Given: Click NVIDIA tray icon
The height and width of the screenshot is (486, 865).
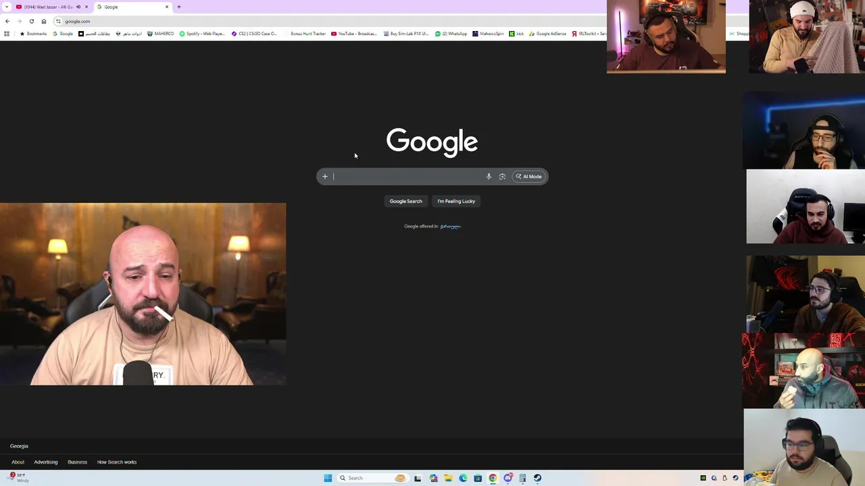Looking at the screenshot, I should [703, 478].
